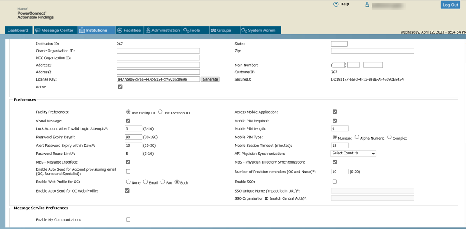Click the Address2 input field
The image size is (466, 229).
(159, 72)
